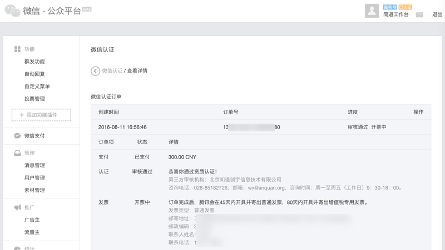
Task: Click 微信认证 page heading
Action: coord(102,50)
